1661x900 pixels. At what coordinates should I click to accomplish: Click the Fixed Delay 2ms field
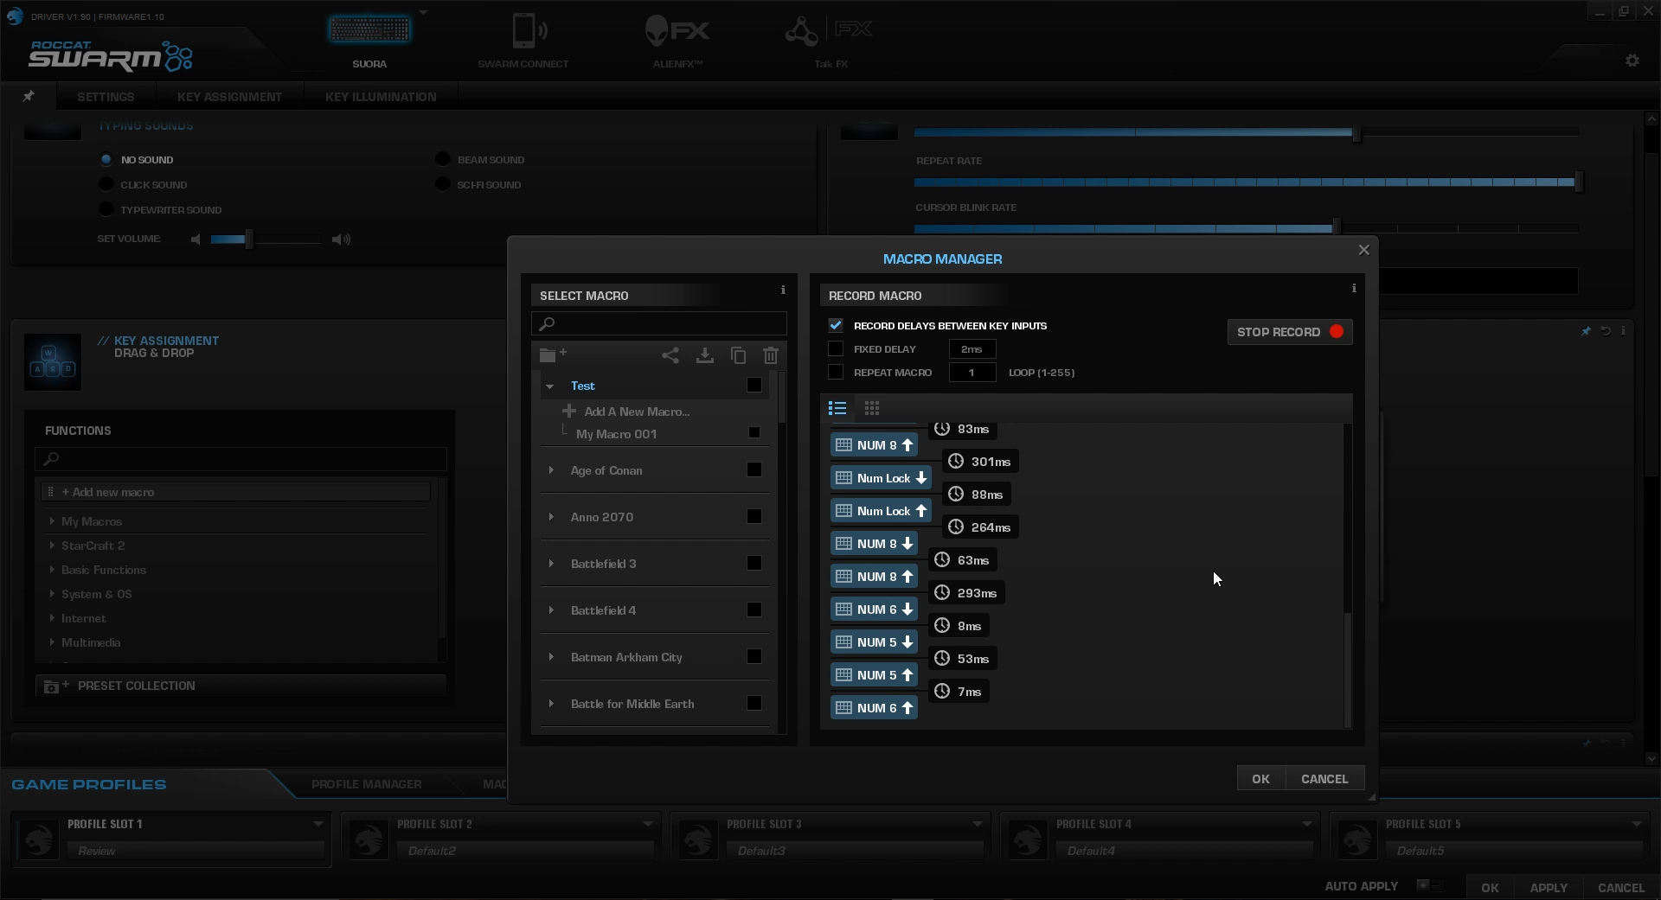(972, 349)
